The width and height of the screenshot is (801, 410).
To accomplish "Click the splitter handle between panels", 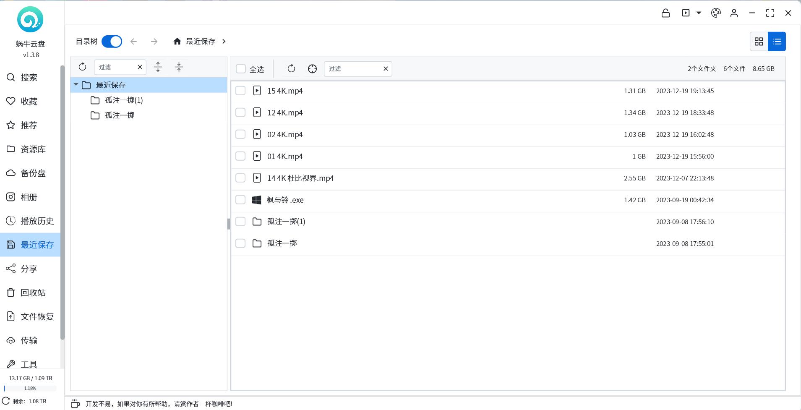I will point(229,224).
